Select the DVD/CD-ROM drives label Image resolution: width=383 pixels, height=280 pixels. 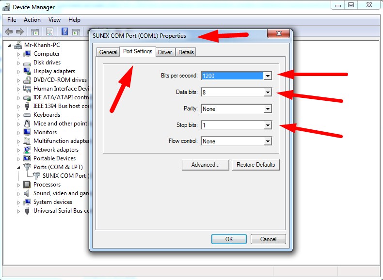60,80
